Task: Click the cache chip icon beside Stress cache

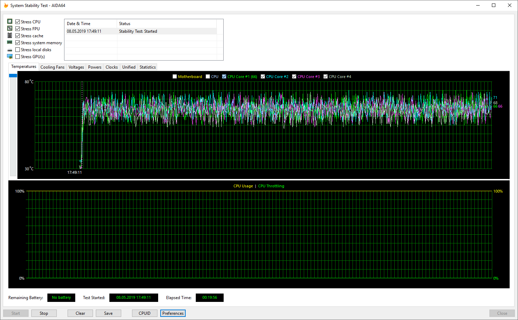Action: click(x=10, y=36)
